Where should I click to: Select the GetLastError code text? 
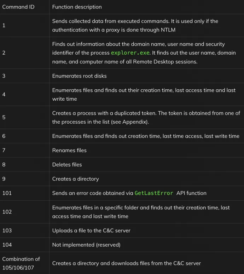pos(154,193)
